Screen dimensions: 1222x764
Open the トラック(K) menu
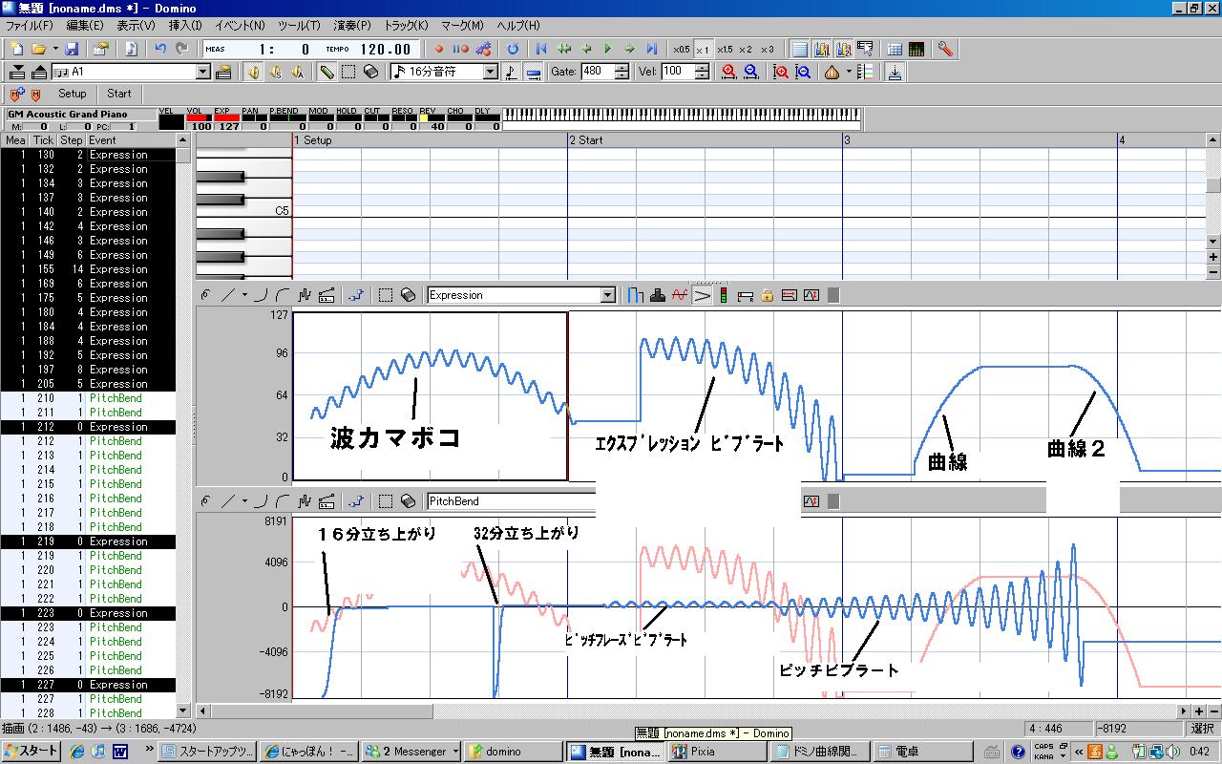pyautogui.click(x=406, y=25)
